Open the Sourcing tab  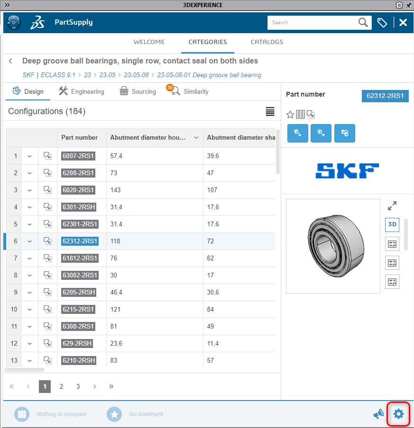click(x=138, y=91)
